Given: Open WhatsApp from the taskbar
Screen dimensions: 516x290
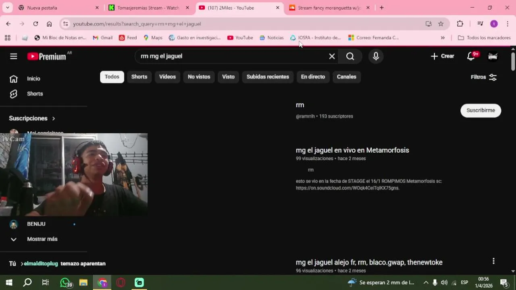Looking at the screenshot, I should click(66, 282).
